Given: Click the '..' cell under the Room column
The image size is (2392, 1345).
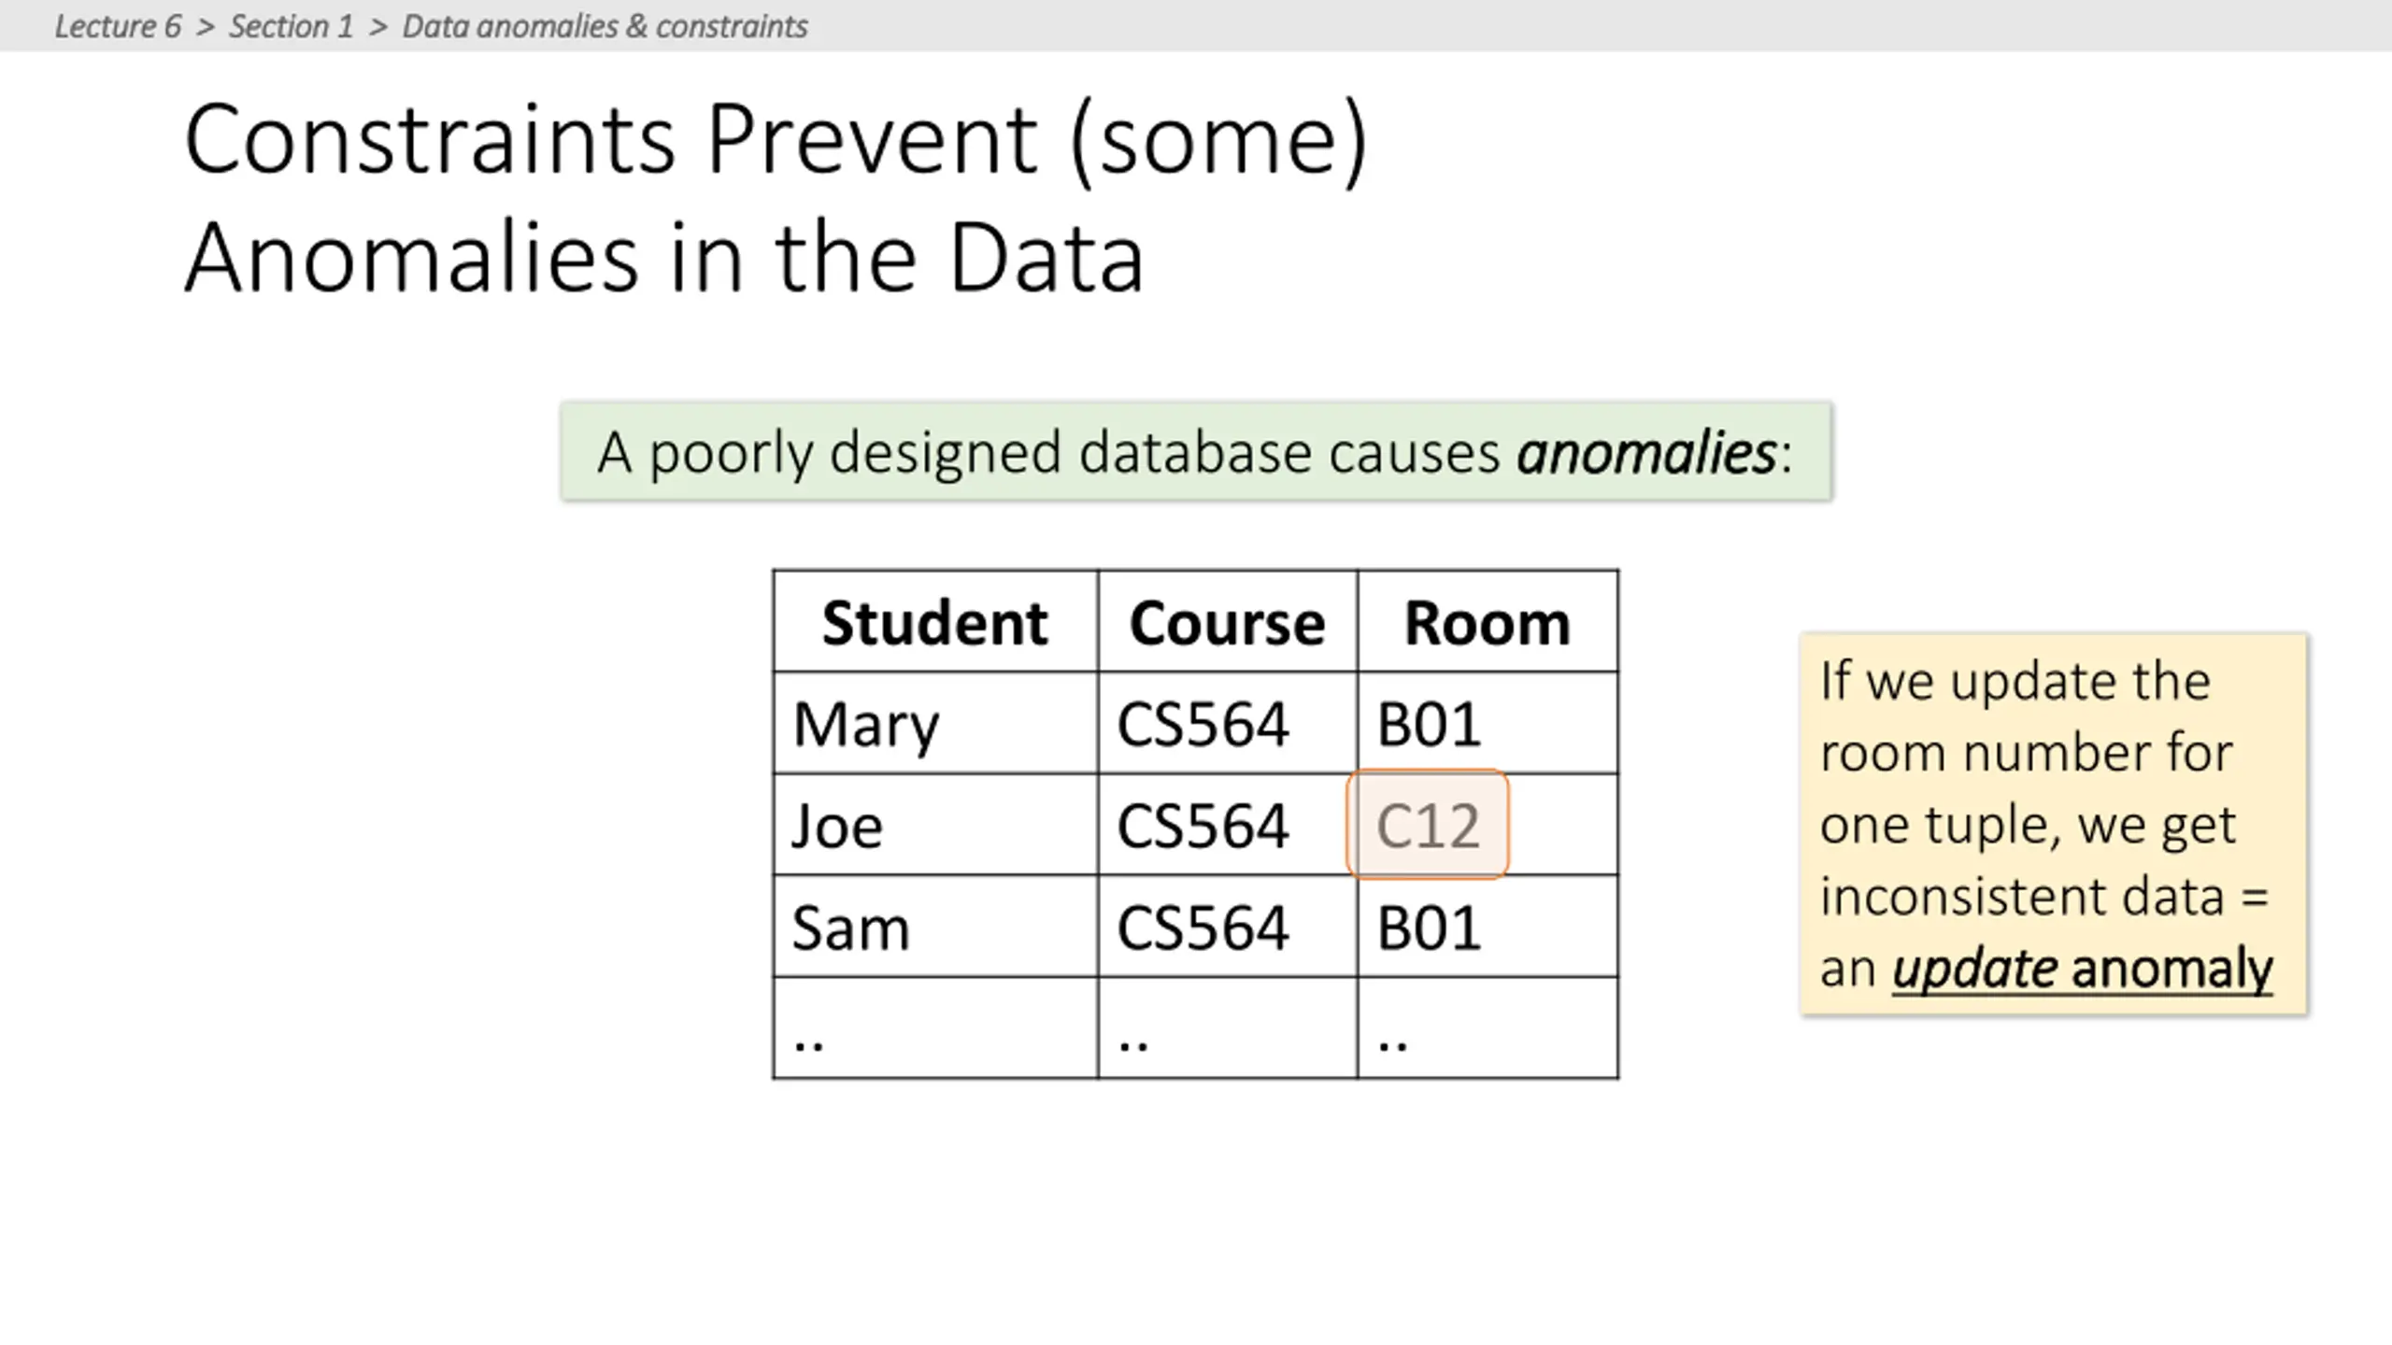Looking at the screenshot, I should pos(1488,1029).
